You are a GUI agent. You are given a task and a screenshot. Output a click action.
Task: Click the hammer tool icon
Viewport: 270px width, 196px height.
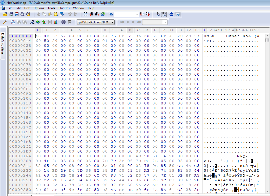tap(5, 22)
